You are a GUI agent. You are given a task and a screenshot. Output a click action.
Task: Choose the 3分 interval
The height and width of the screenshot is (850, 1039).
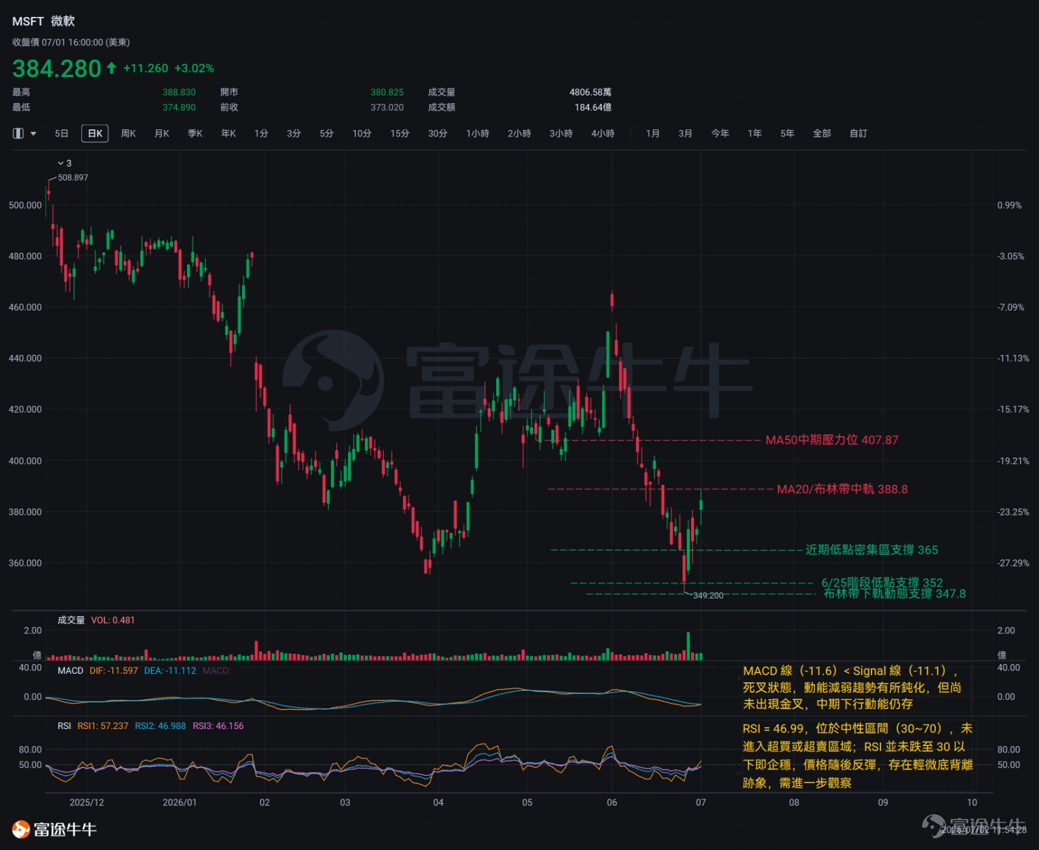(x=294, y=133)
